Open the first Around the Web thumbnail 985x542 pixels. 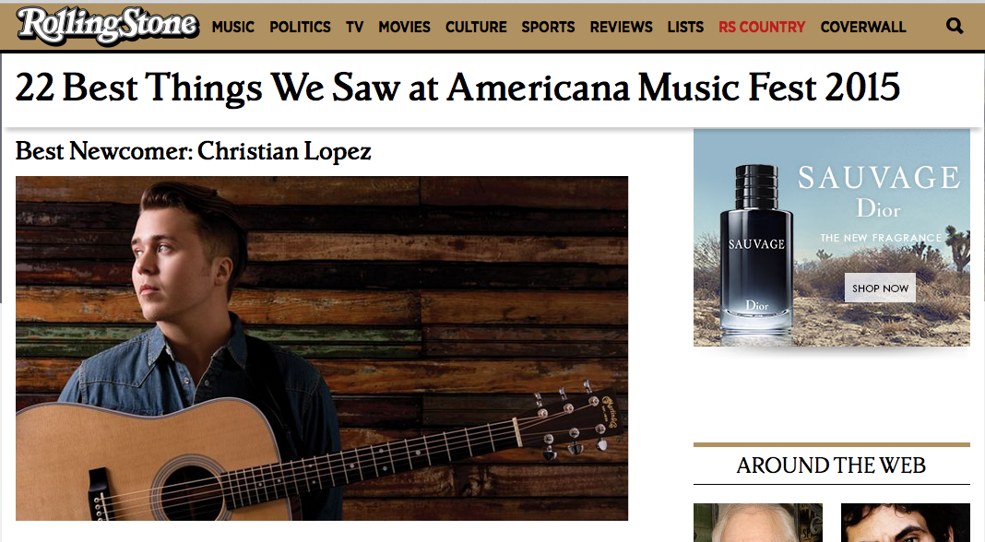757,523
